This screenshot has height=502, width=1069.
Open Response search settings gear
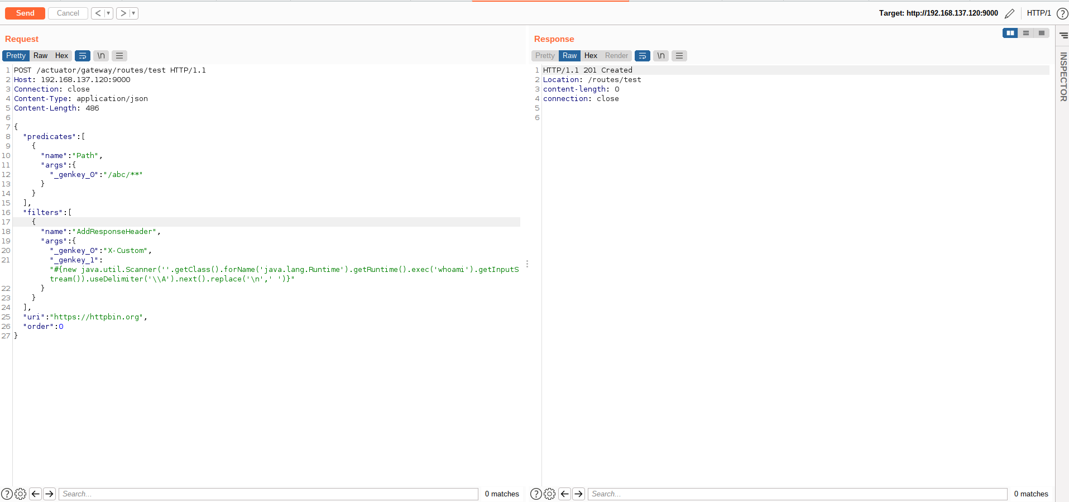[550, 494]
